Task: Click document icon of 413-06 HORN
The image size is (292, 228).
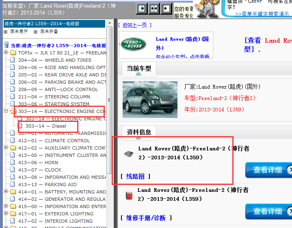Action: pyautogui.click(x=13, y=162)
